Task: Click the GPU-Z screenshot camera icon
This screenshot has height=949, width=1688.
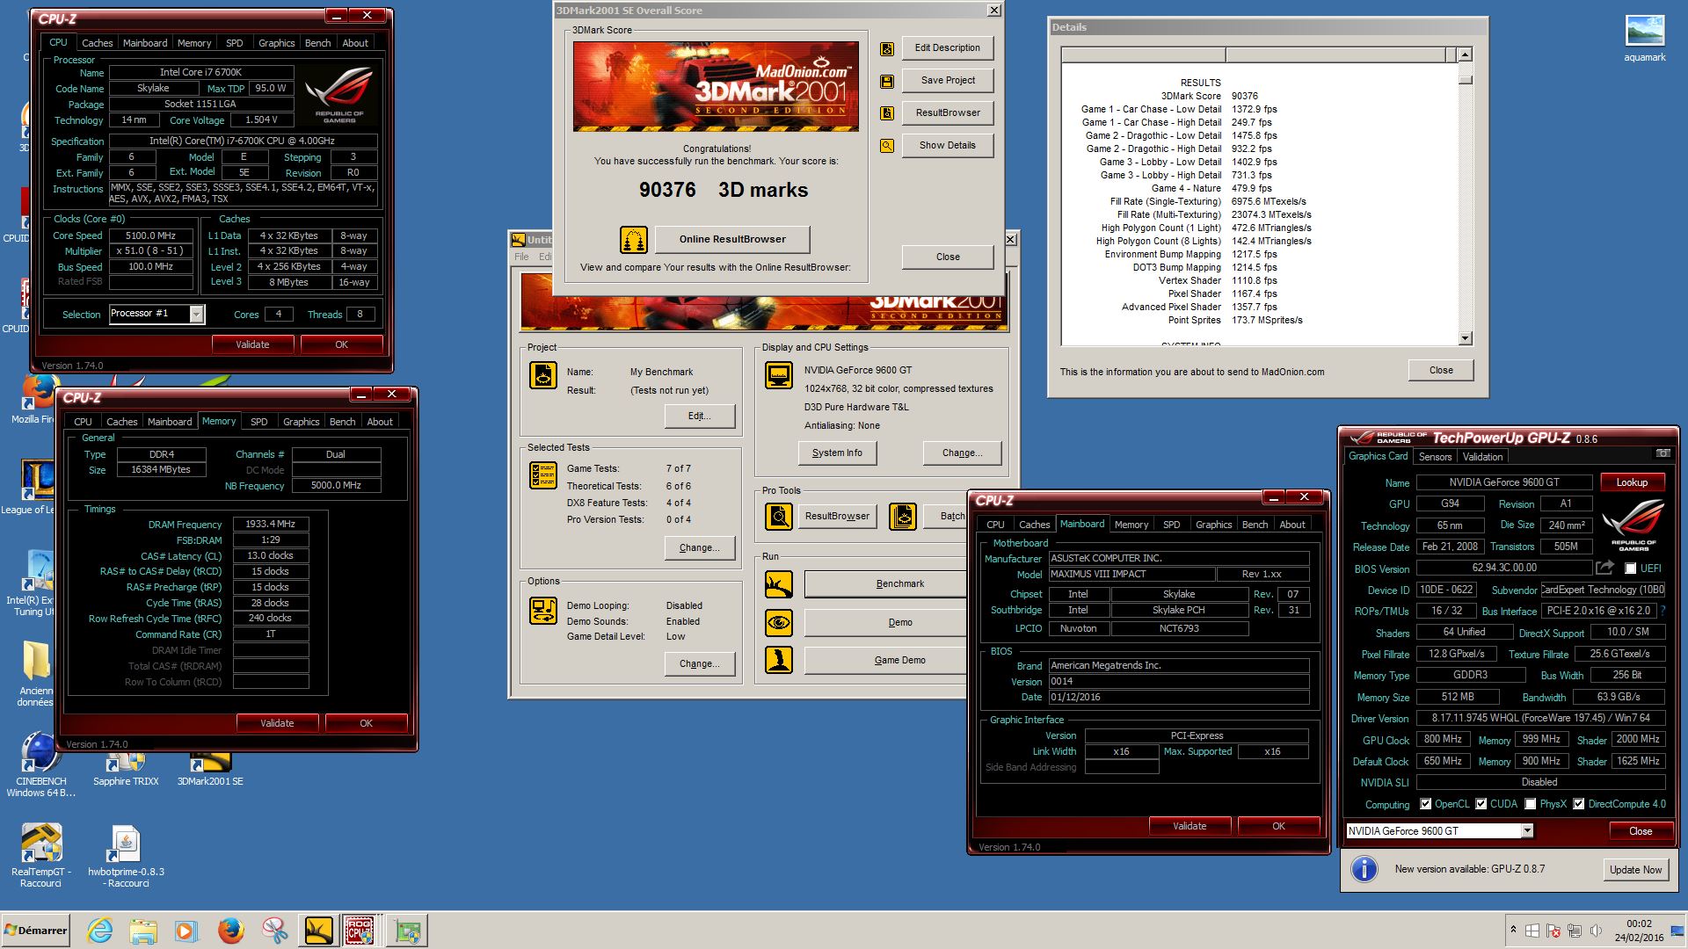Action: (x=1663, y=453)
